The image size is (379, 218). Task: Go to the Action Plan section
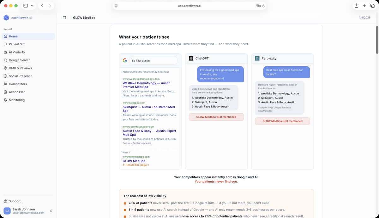[x=28, y=92]
